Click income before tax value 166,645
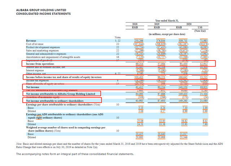 (183, 77)
